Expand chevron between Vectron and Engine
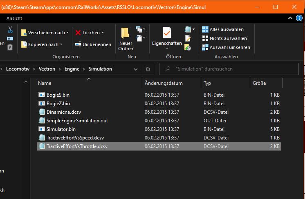 (60, 69)
